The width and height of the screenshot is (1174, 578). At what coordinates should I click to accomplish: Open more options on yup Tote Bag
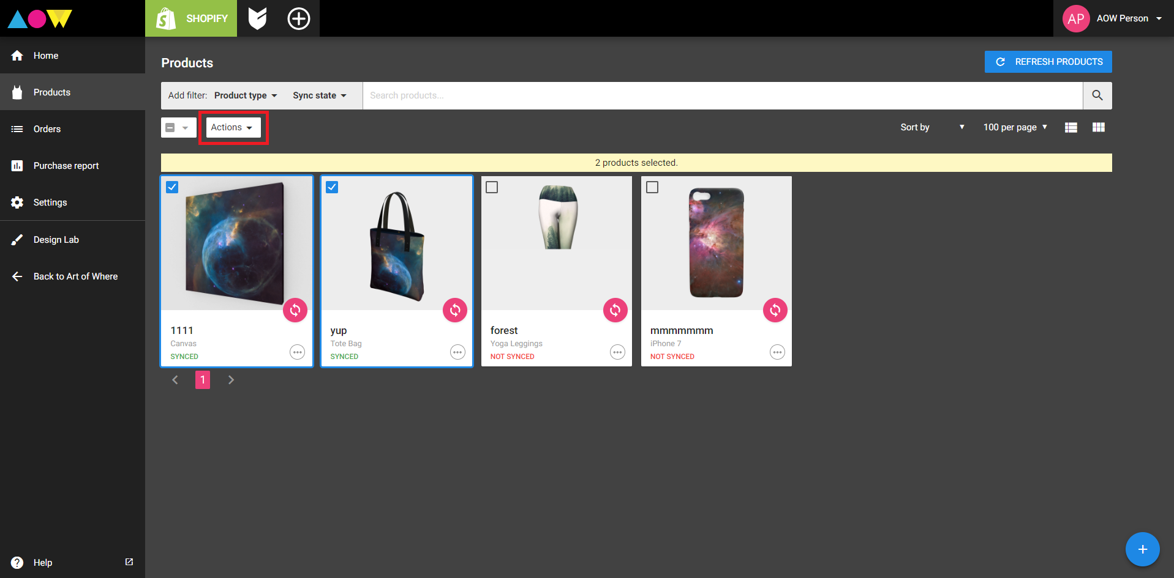457,352
